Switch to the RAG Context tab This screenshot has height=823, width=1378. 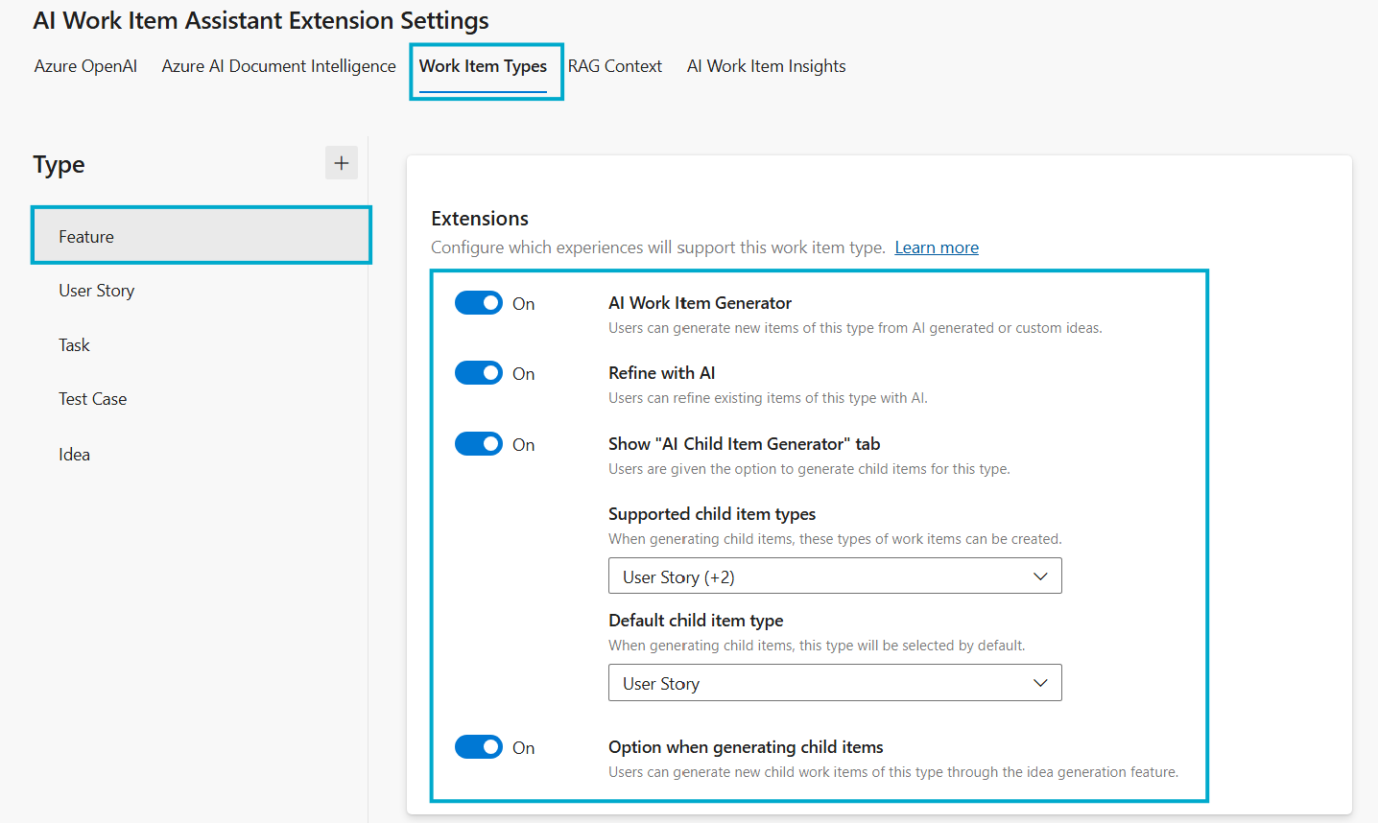[614, 66]
